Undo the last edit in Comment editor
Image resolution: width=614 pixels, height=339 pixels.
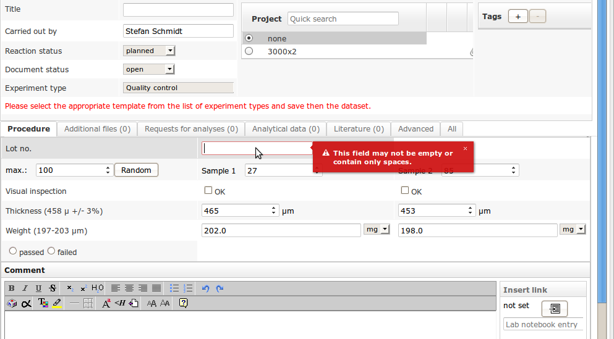[206, 288]
